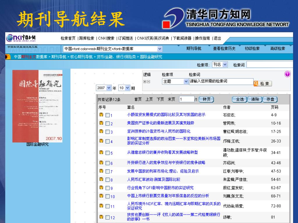Click document icon for record 1
This screenshot has width=298, height=223.
click(x=101, y=114)
